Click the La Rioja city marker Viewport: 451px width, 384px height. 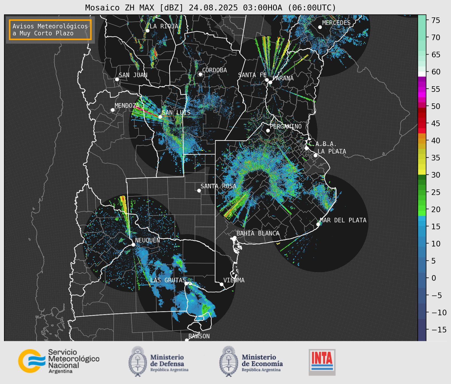[x=147, y=31]
